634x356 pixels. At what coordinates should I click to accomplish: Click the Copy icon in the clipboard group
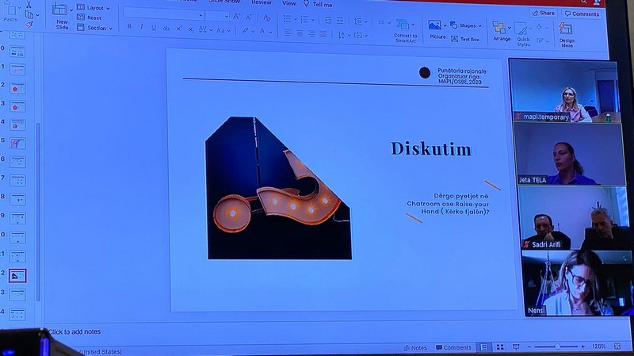29,15
